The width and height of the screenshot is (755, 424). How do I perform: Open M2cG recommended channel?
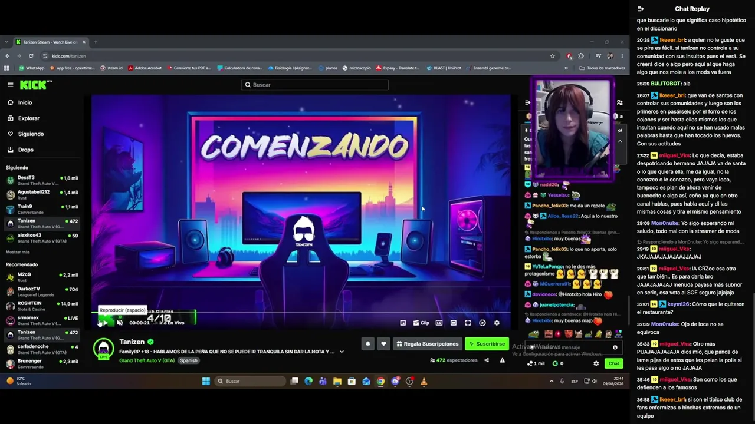coord(41,277)
